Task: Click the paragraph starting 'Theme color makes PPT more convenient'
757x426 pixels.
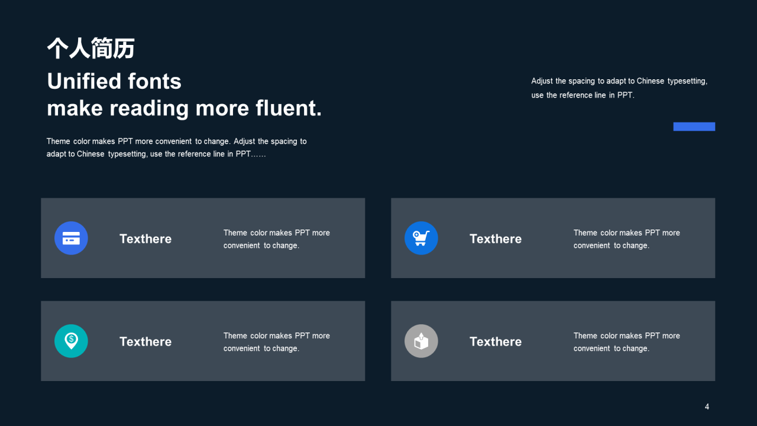Action: coord(177,148)
